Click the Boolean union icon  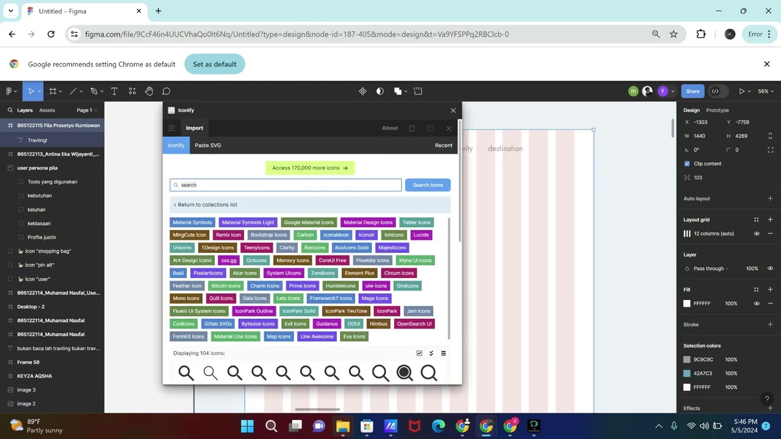[x=398, y=91]
